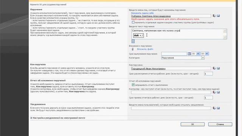The height and width of the screenshot is (136, 242).
Task: Expand 'Настройка уведомлений по электронной почте' section
Action: pyautogui.click(x=31, y=118)
